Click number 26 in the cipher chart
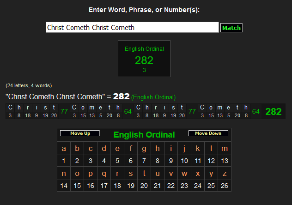The height and width of the screenshot is (205, 292). [x=225, y=186]
